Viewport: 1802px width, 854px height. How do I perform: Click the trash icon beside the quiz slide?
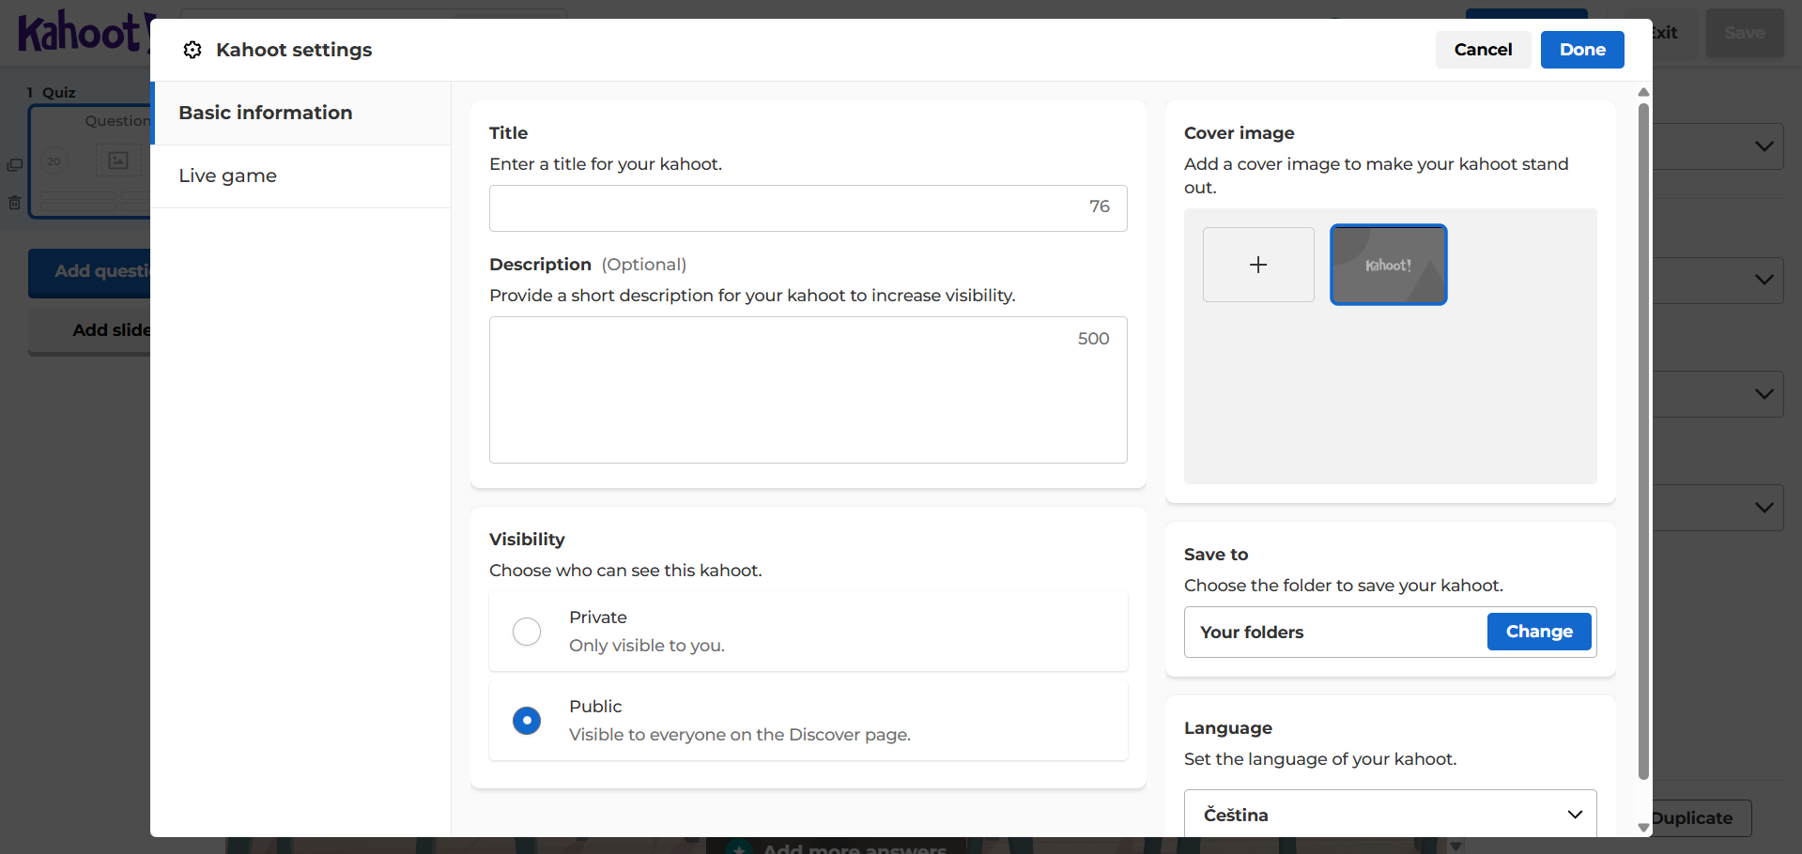click(x=15, y=203)
